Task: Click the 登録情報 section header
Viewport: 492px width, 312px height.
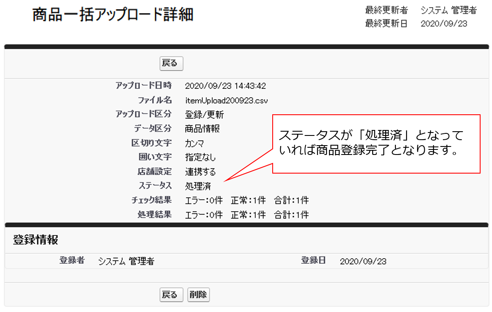Action: (36, 240)
